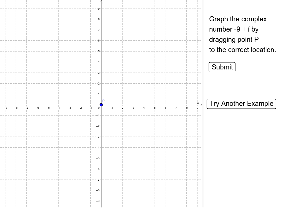Screen dimensions: 287x208
Task: Click the 4 label on horizontal axis
Action: click(x=144, y=108)
